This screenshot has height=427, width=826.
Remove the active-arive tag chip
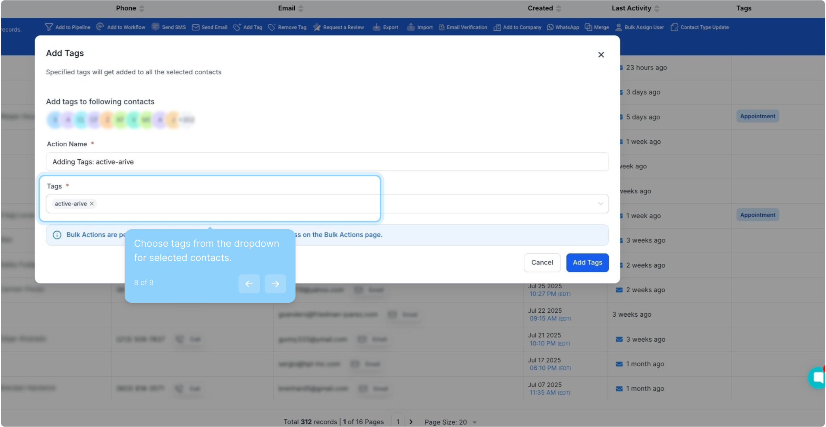pyautogui.click(x=92, y=204)
